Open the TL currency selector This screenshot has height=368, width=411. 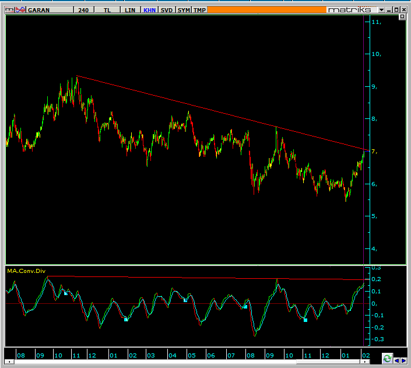pyautogui.click(x=107, y=10)
